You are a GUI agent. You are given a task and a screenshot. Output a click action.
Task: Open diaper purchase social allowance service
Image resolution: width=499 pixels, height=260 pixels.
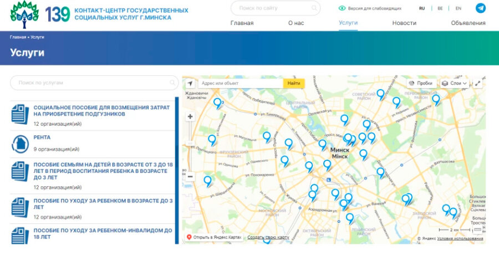pos(101,111)
